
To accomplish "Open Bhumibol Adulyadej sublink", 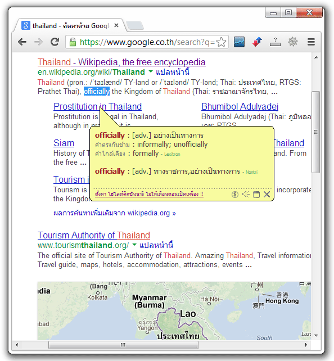I will [x=240, y=107].
